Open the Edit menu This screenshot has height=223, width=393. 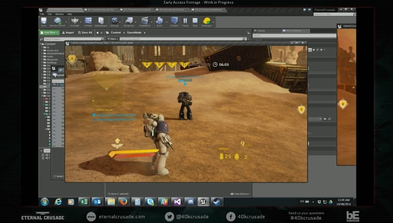(x=50, y=14)
